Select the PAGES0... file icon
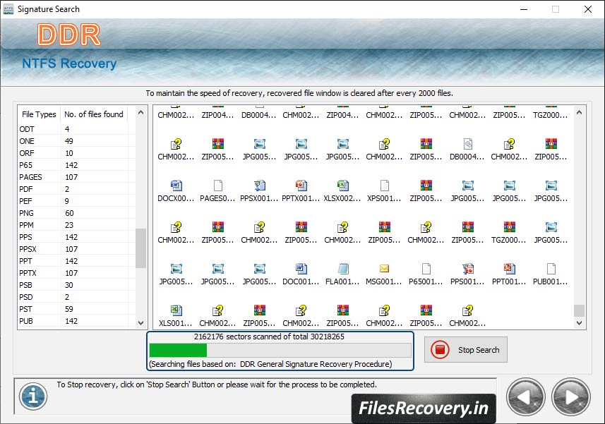 click(x=217, y=186)
